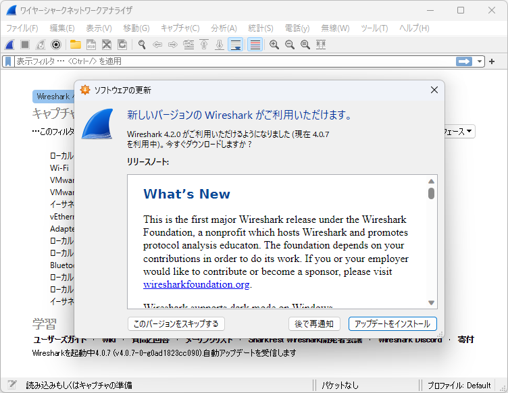
Task: Go to specified packet icon
Action: 188,45
